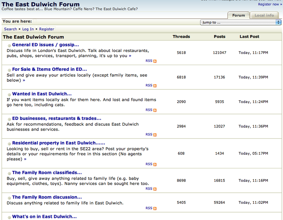Open ED businesses, restaurants & trades forum
Image resolution: width=283 pixels, height=220 pixels.
[x=57, y=118]
